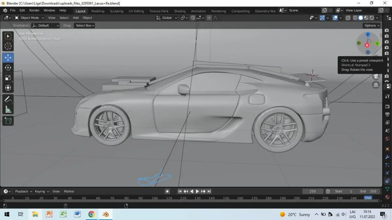Image resolution: width=392 pixels, height=220 pixels.
Task: Choose the Move tool
Action: point(8,58)
